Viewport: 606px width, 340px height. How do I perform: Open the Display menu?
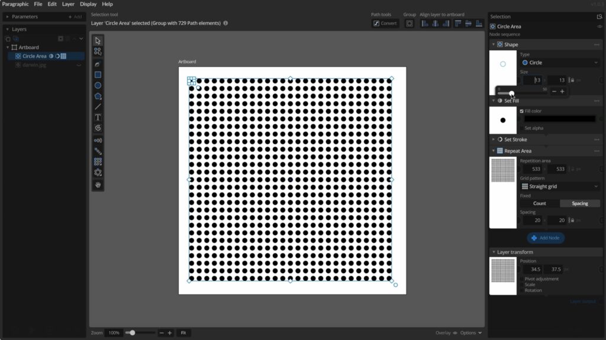click(88, 4)
